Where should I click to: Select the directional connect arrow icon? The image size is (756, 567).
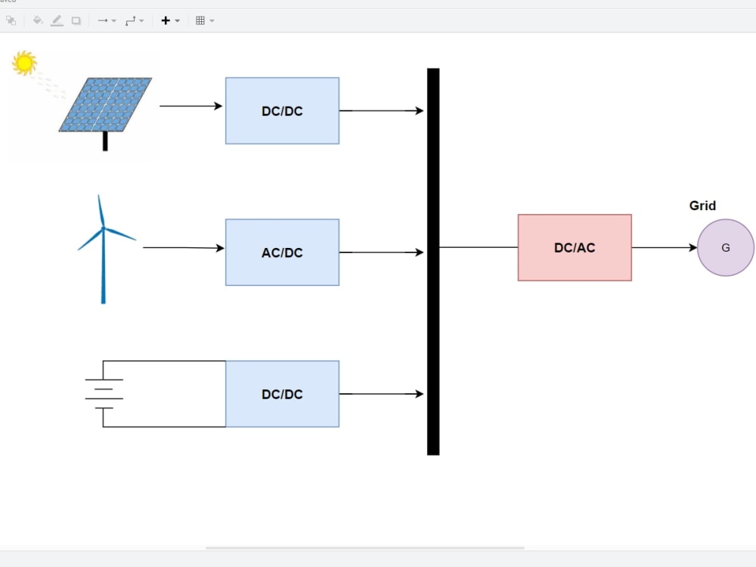(103, 20)
